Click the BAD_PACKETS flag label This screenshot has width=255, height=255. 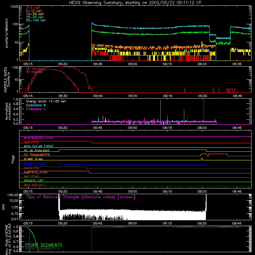click(35, 185)
